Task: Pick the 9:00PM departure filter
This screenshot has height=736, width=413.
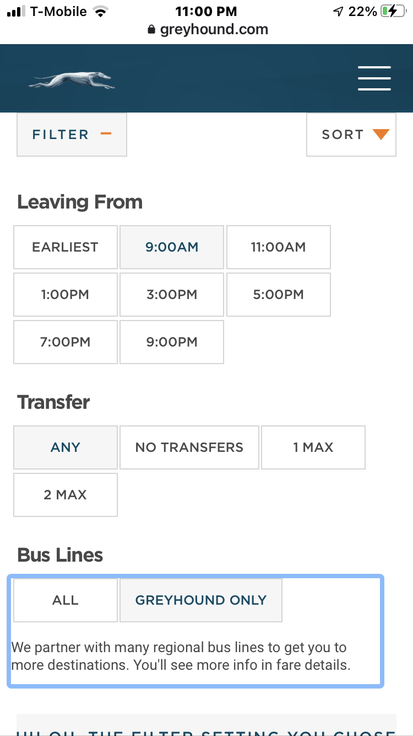Action: coord(172,342)
